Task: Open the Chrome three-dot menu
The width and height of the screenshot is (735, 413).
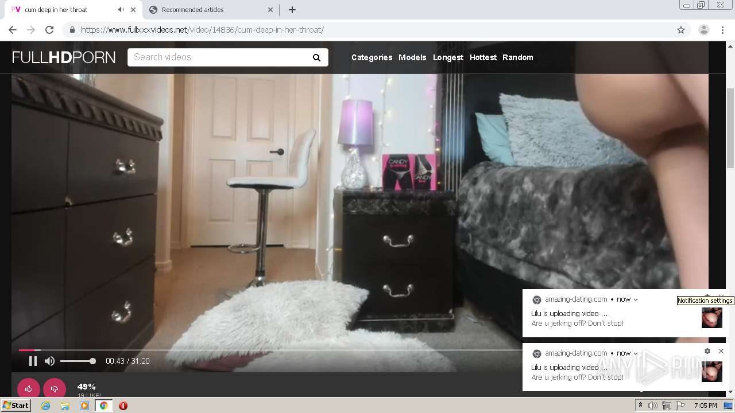Action: point(723,30)
